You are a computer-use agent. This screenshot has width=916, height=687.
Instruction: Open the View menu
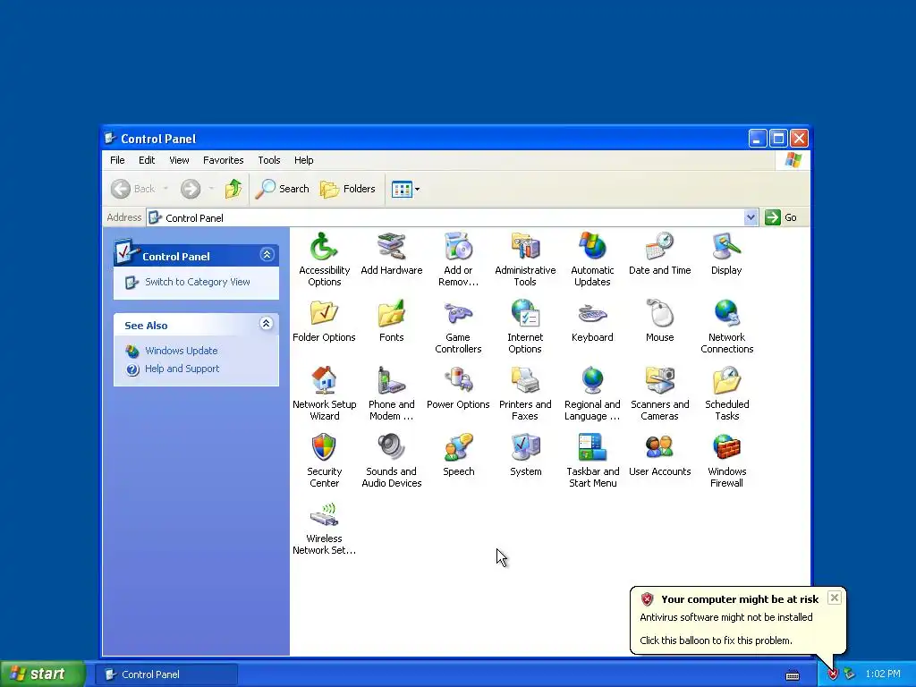179,160
